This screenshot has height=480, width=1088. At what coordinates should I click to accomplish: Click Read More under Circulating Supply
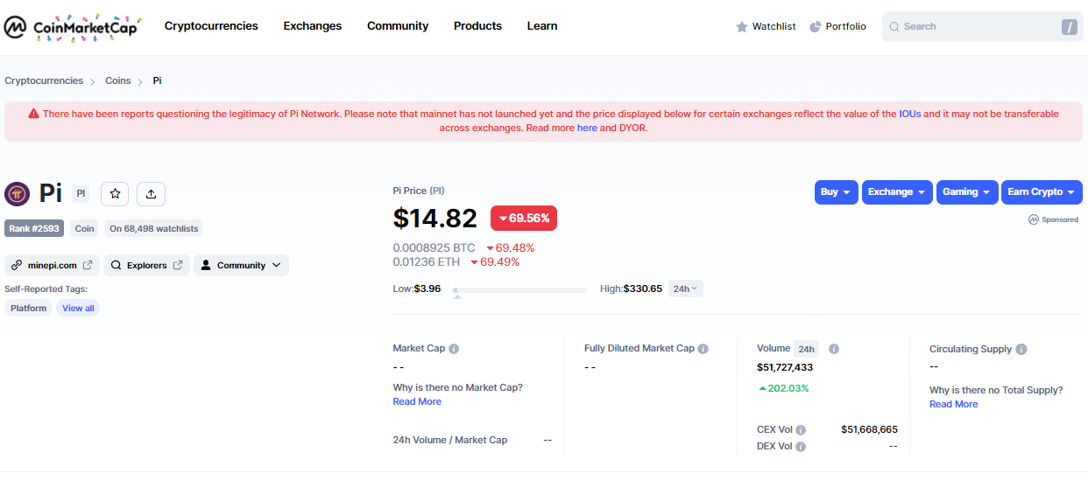pyautogui.click(x=953, y=404)
